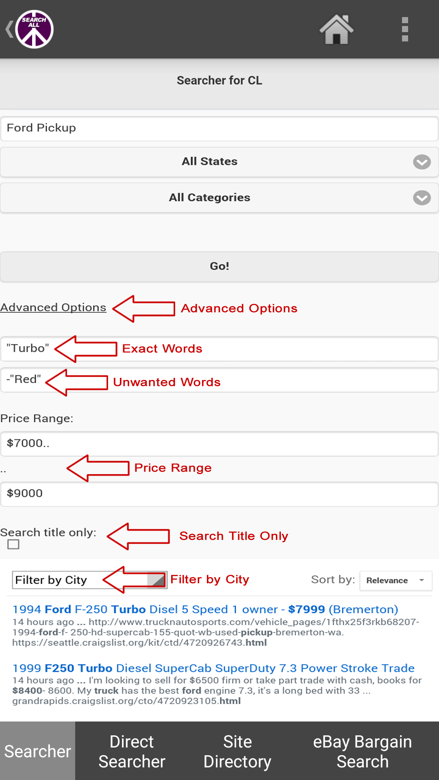The width and height of the screenshot is (439, 780).
Task: Go to home via house icon
Action: [x=336, y=29]
